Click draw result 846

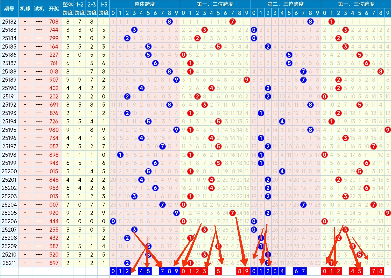[54, 180]
